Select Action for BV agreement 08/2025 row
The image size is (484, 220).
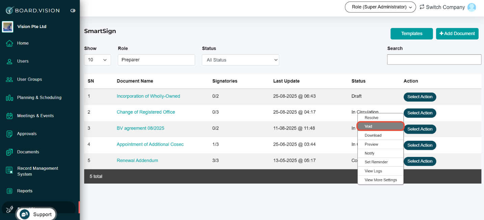pos(420,129)
